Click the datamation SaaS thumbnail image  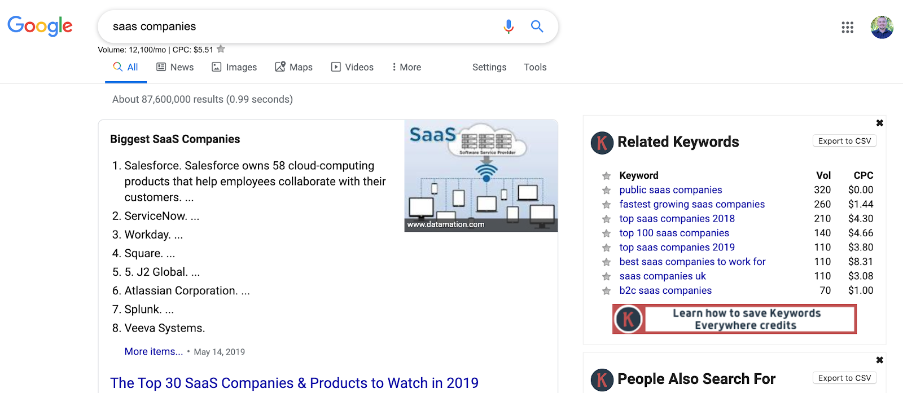[x=481, y=175]
